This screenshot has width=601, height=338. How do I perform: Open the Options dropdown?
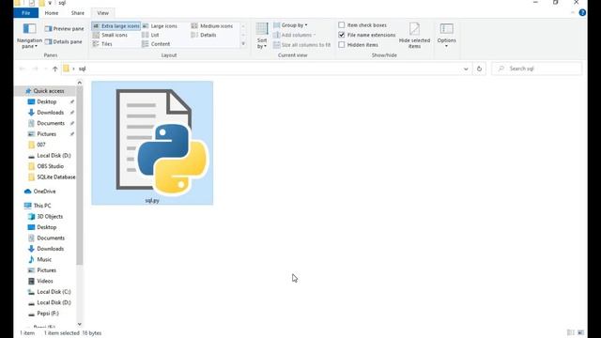(x=447, y=36)
